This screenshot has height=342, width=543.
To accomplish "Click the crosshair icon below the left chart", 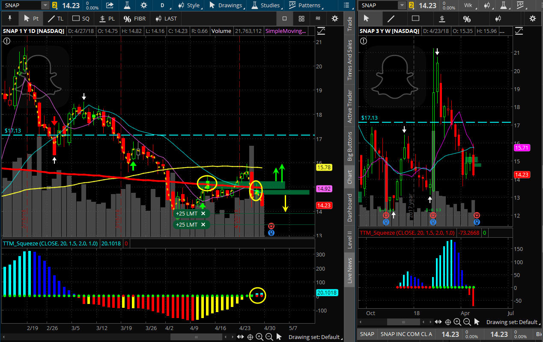I will click(250, 337).
